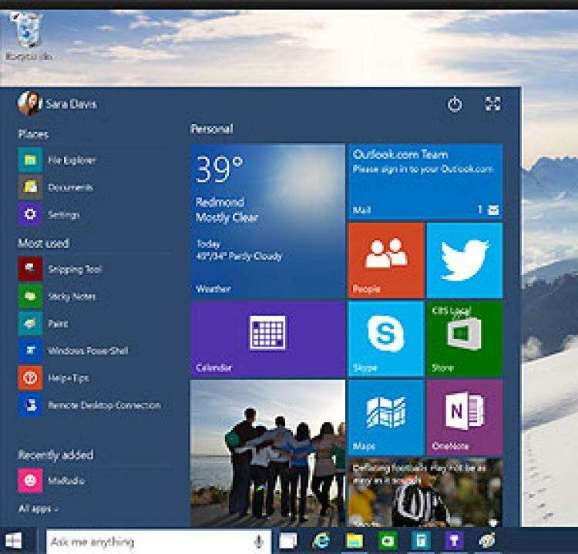578x554 pixels.
Task: Open the purple trophy taskbar icon
Action: coord(454,541)
